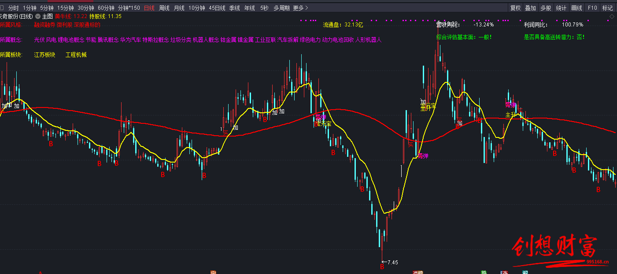Activate the 画线 drawing tools
The height and width of the screenshot is (274, 617).
(x=576, y=8)
